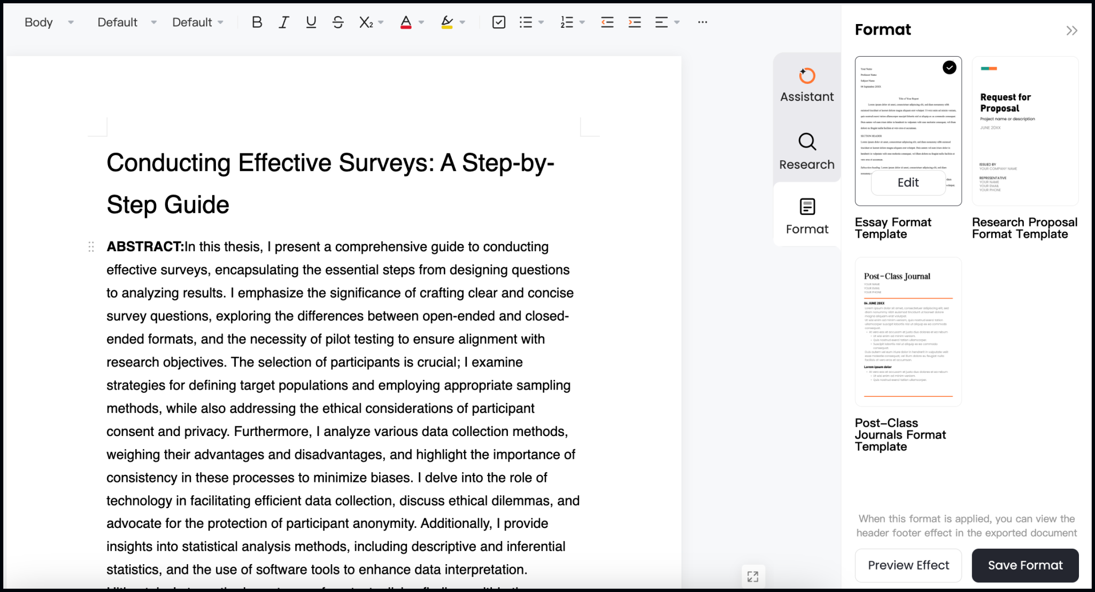Image resolution: width=1095 pixels, height=592 pixels.
Task: Insert a checklist item
Action: [498, 22]
